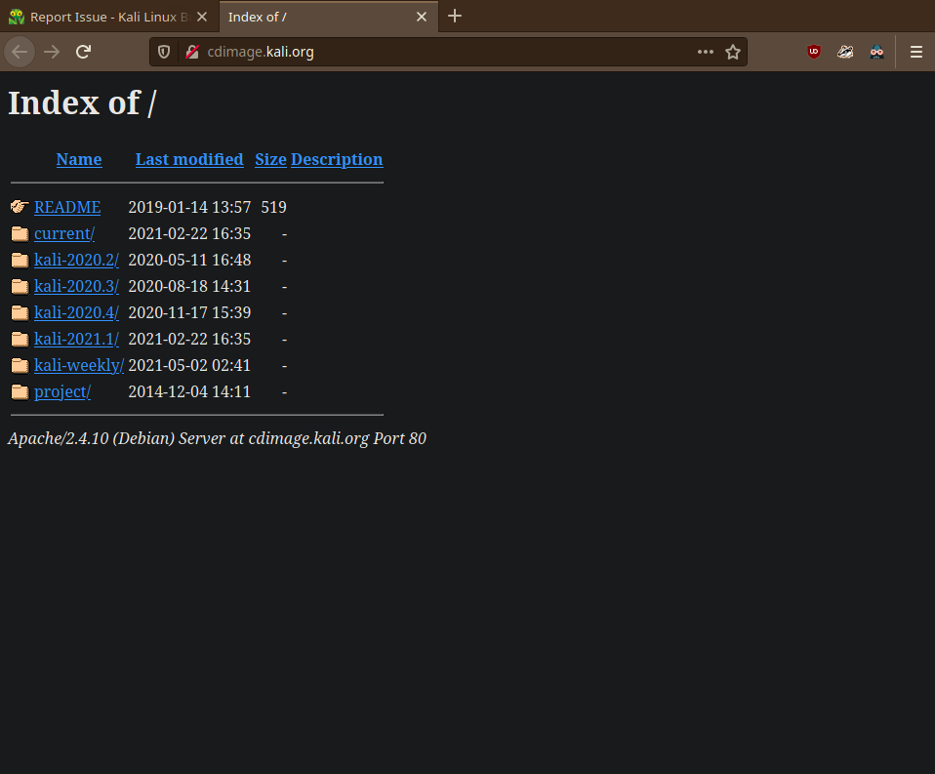The image size is (935, 774).
Task: Sort the listing by Size header
Action: [x=270, y=159]
